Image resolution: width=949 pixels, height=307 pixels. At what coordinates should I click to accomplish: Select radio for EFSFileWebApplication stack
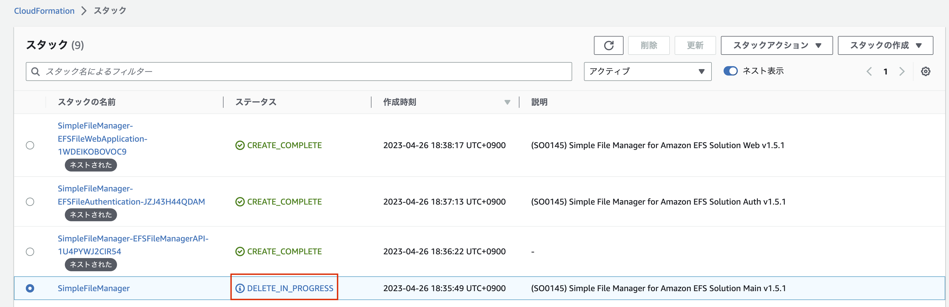(x=30, y=145)
